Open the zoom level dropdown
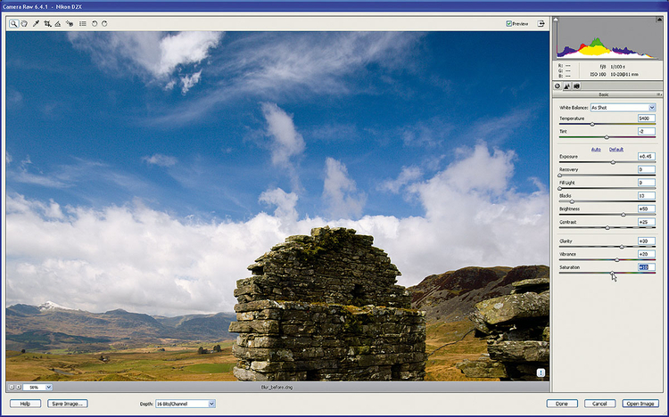Screen dimensions: 669x417 coord(37,388)
